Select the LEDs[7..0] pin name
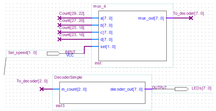The height and width of the screenshot is (111, 216). point(202,88)
